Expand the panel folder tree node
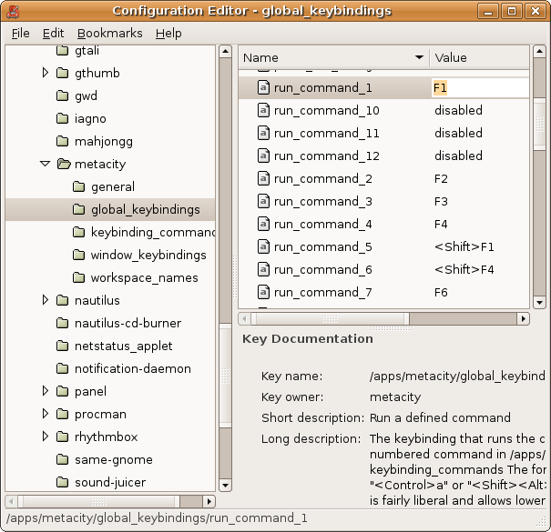551x532 pixels. (45, 391)
